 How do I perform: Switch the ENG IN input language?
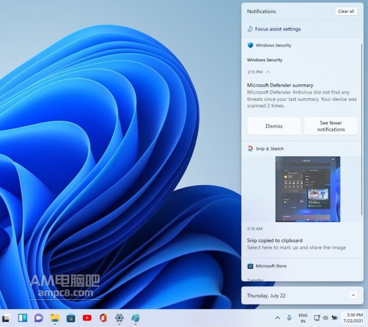303,318
